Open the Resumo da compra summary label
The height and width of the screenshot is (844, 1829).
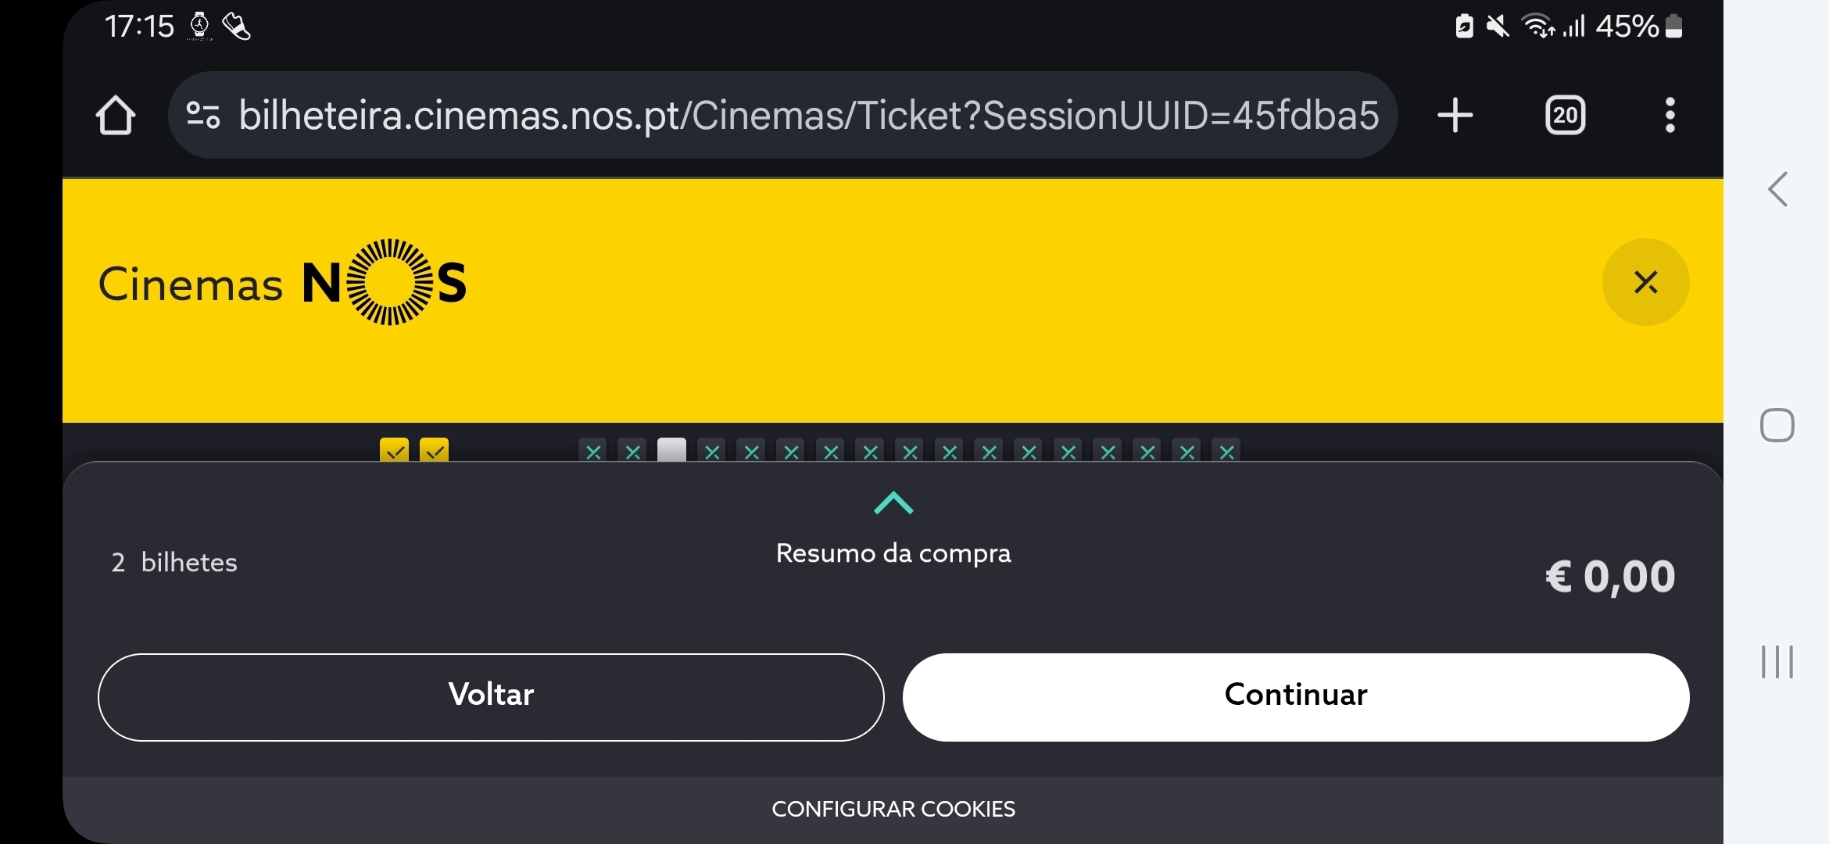[893, 553]
